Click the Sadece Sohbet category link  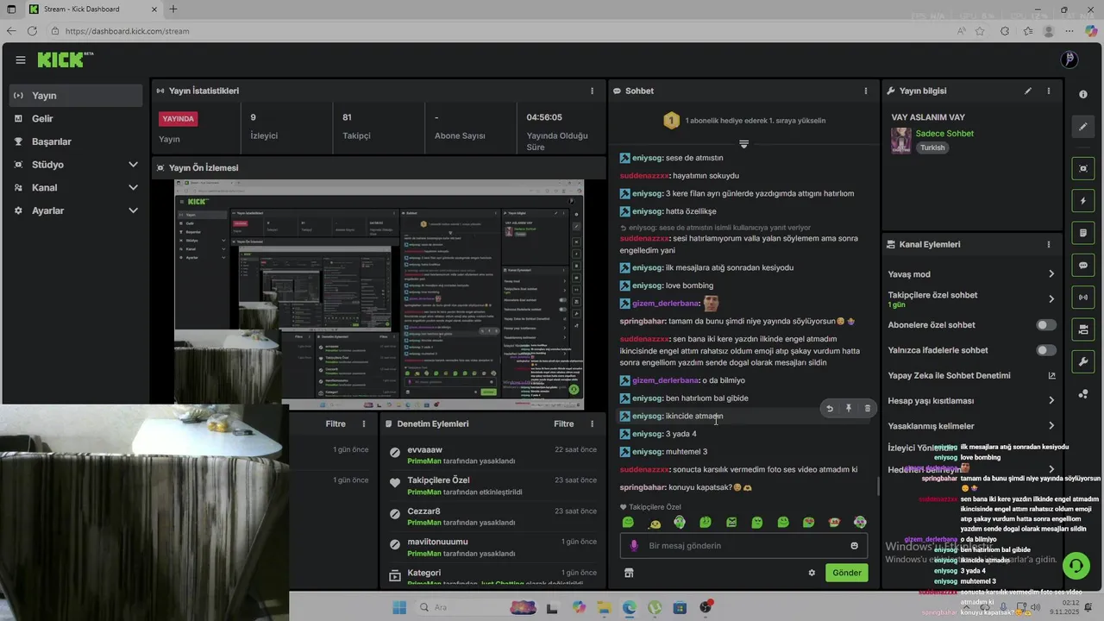tap(944, 134)
